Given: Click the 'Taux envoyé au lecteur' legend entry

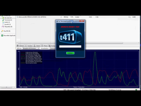Looking at the screenshot, I should tap(31, 63).
